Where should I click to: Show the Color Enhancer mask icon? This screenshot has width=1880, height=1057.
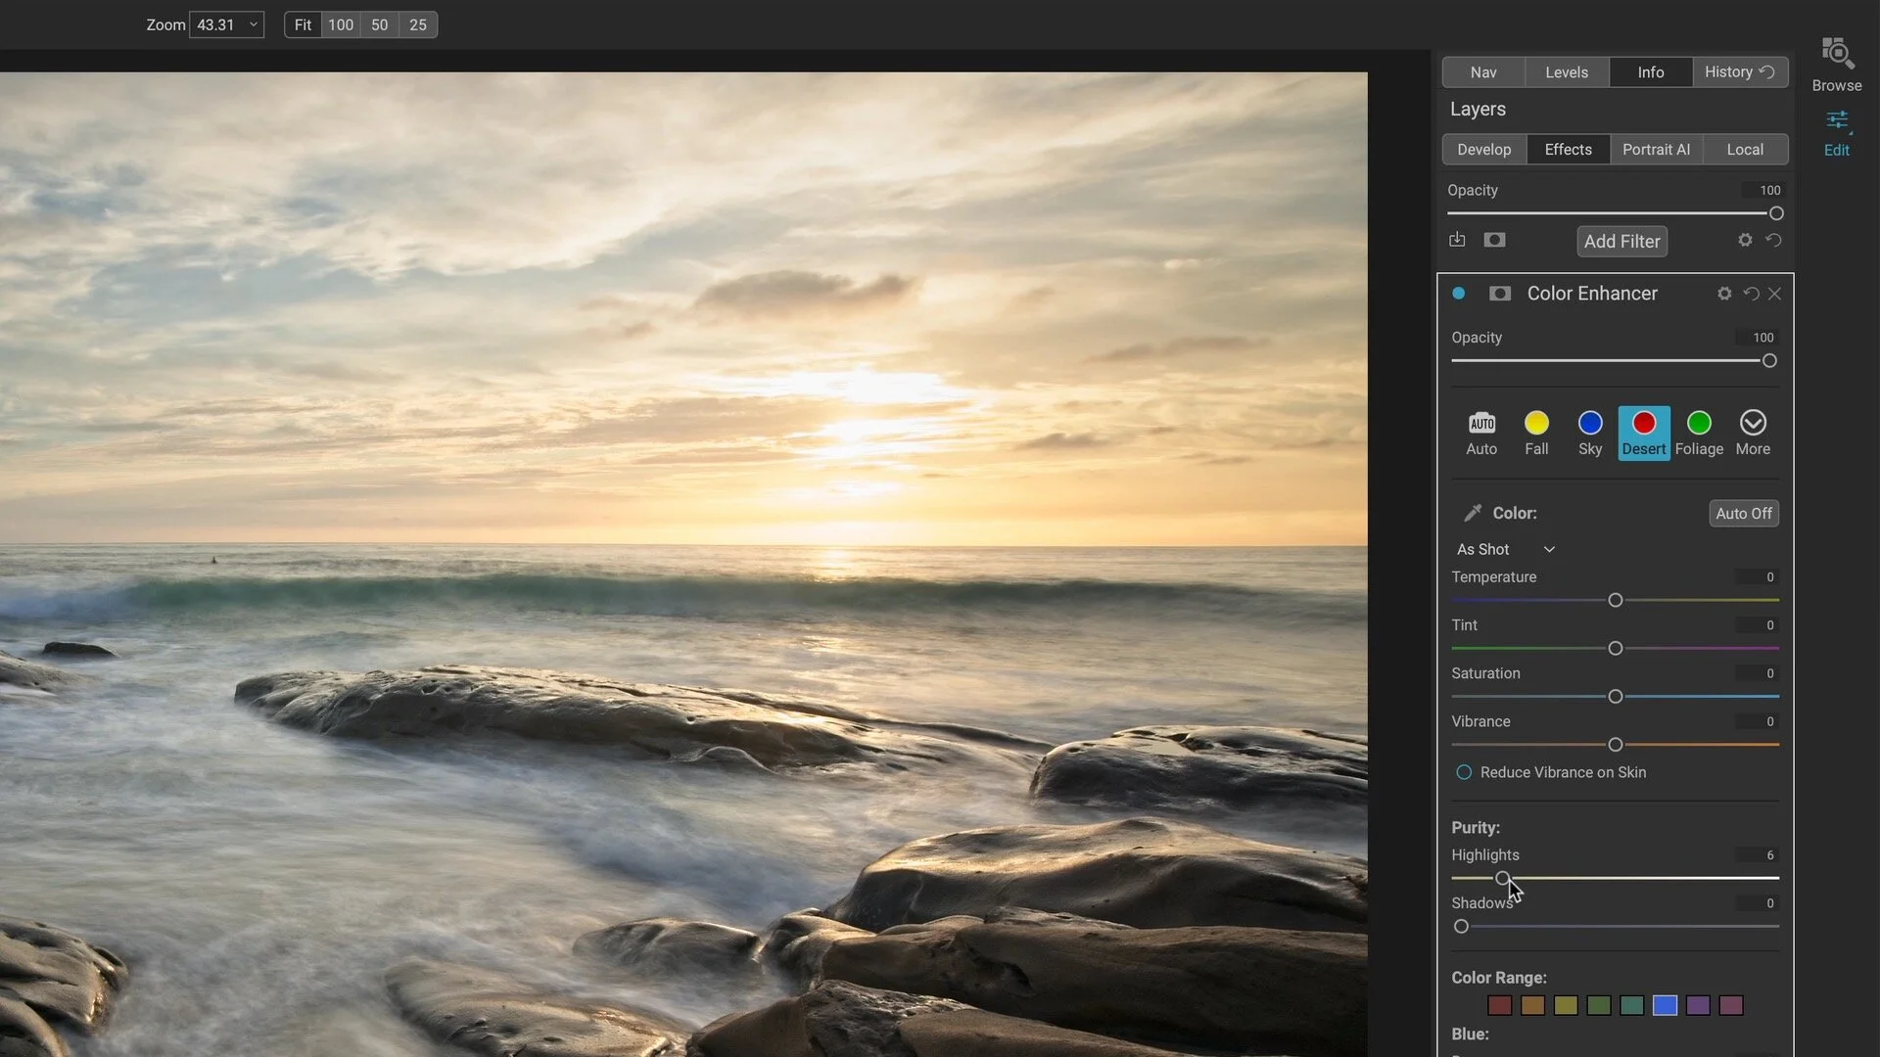click(x=1499, y=294)
